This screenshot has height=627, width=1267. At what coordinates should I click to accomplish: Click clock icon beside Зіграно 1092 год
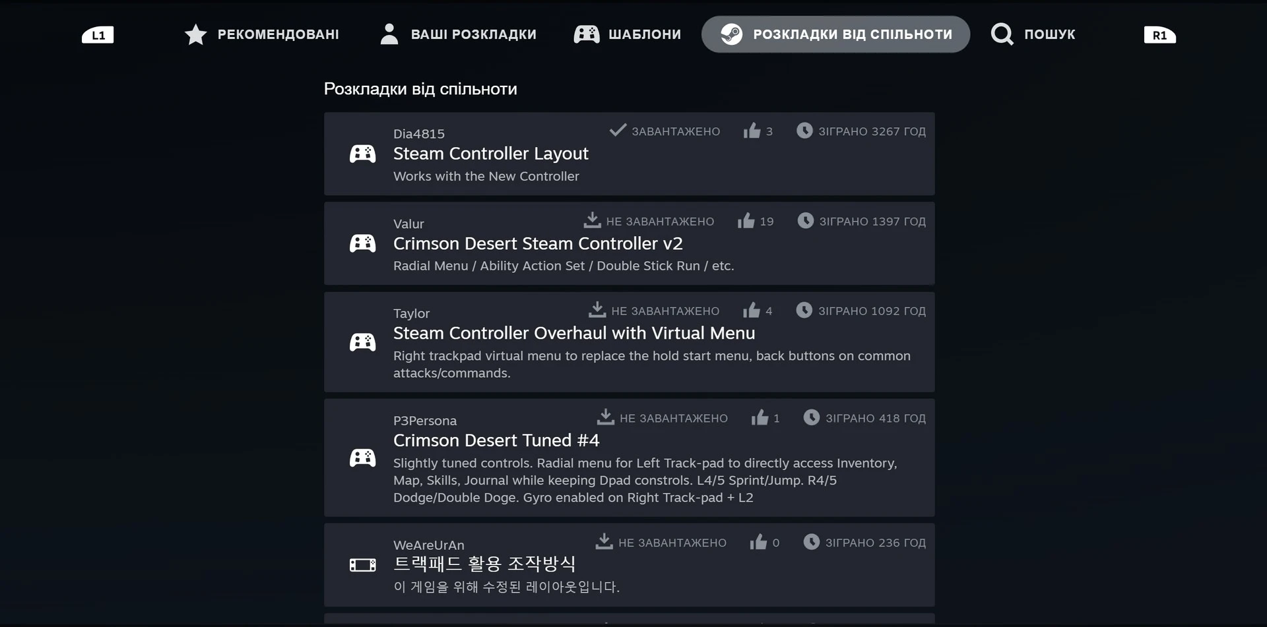point(804,310)
